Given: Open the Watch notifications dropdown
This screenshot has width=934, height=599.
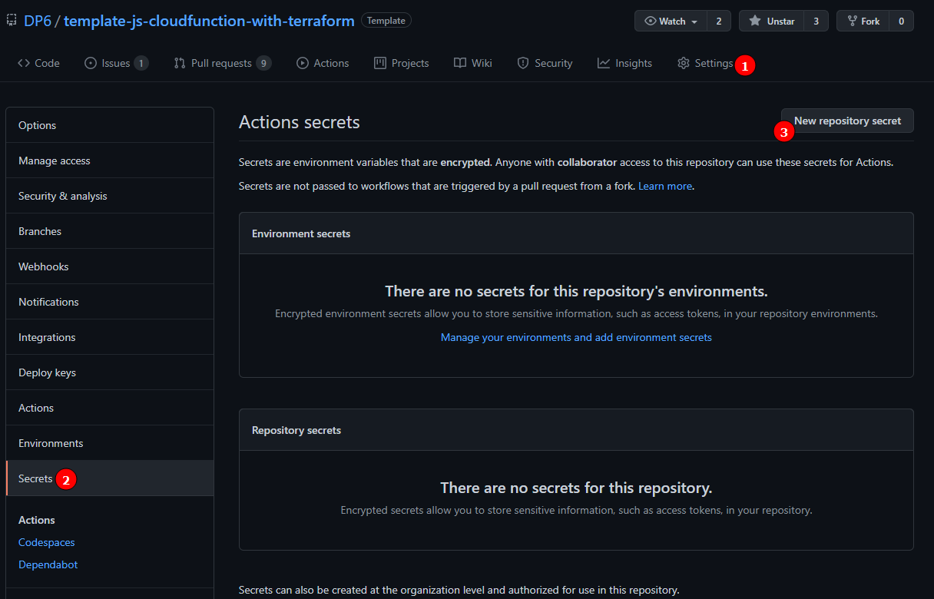Looking at the screenshot, I should point(671,21).
